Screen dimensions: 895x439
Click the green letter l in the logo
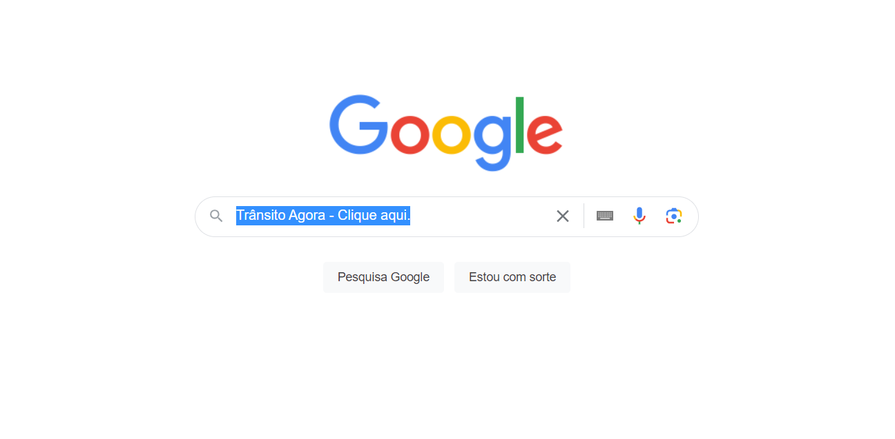[x=521, y=125]
